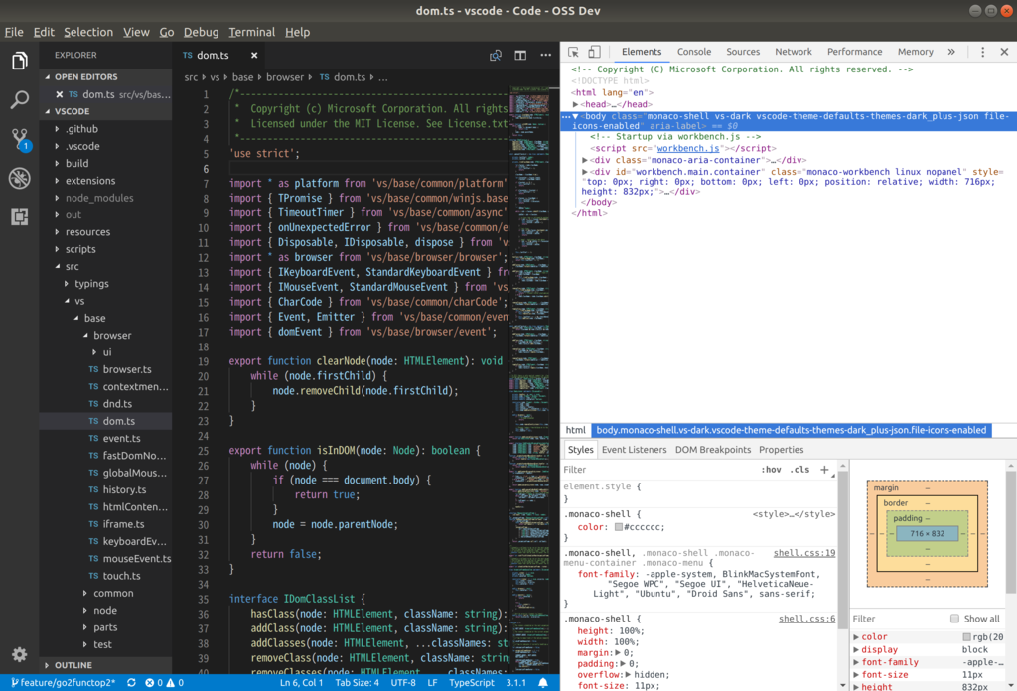
Task: Switch to the DevTools Network tab
Action: [x=794, y=52]
